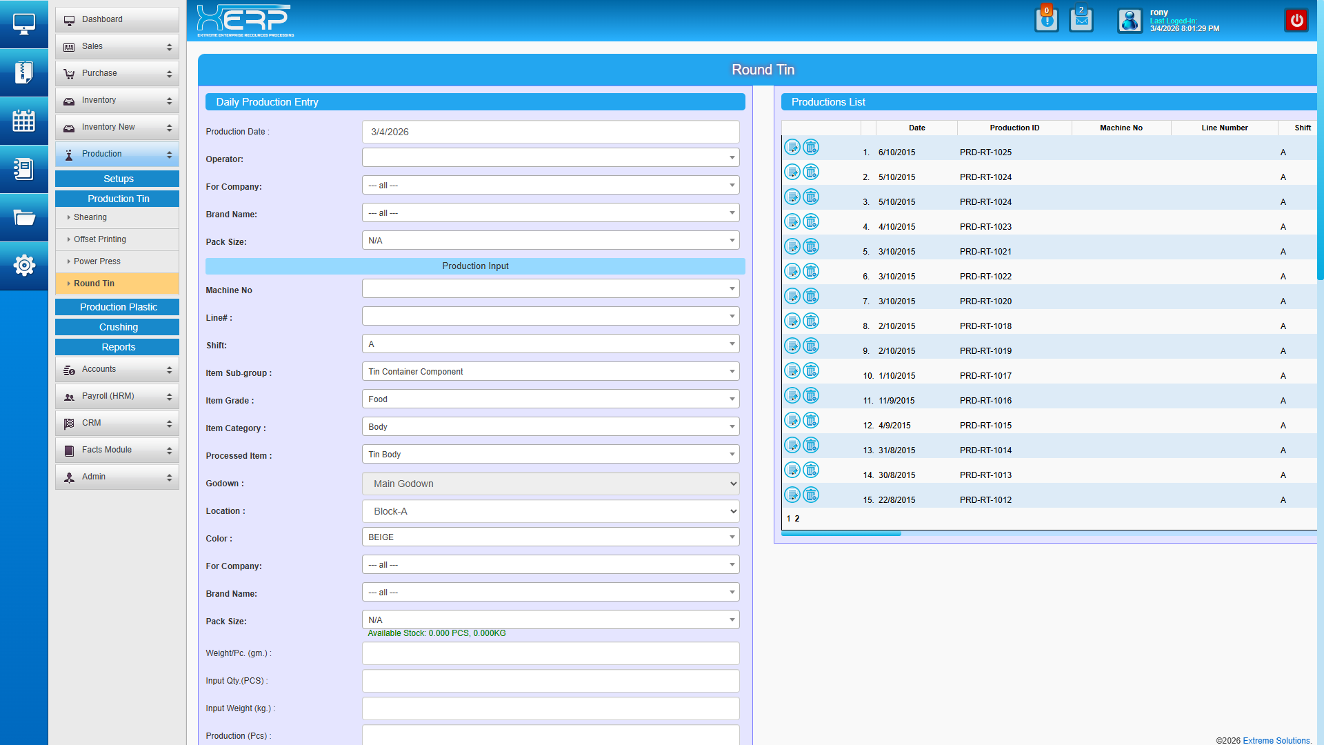Expand the Accounts menu
This screenshot has height=745, width=1324.
[117, 370]
